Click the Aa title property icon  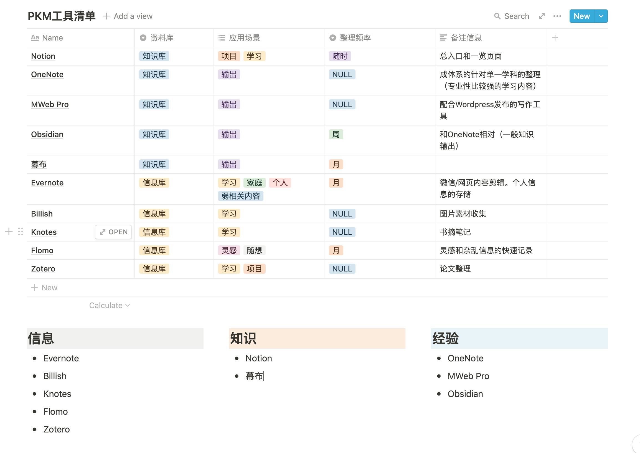(35, 38)
